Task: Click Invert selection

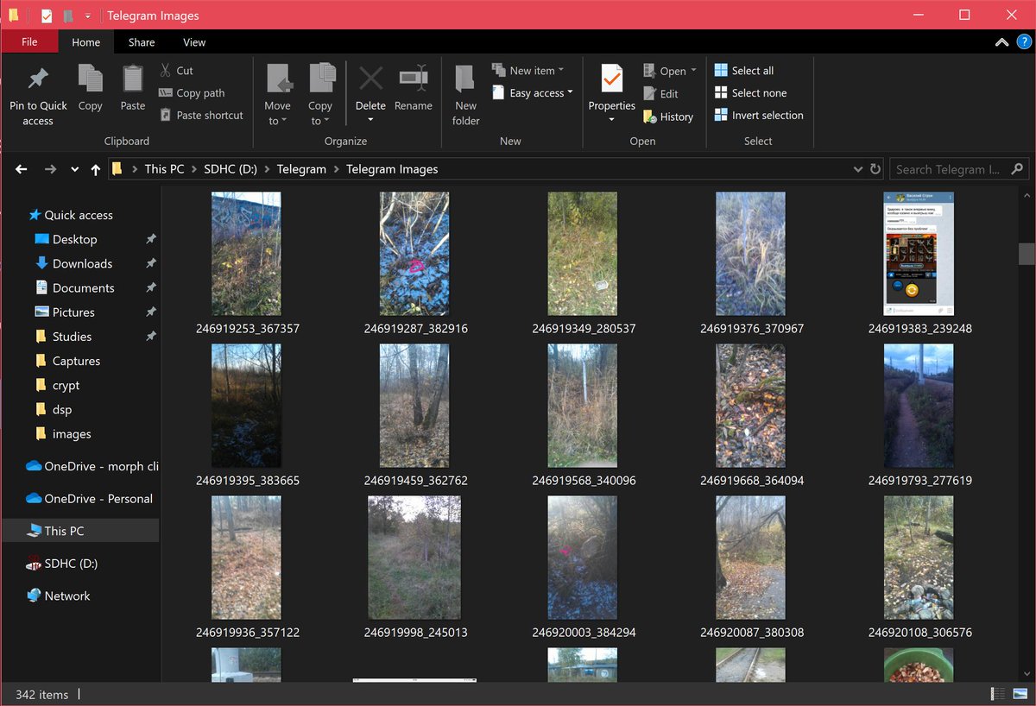Action: tap(759, 115)
